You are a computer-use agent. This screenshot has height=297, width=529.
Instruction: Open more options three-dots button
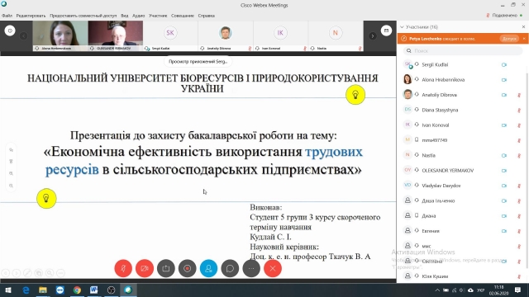[x=251, y=268]
